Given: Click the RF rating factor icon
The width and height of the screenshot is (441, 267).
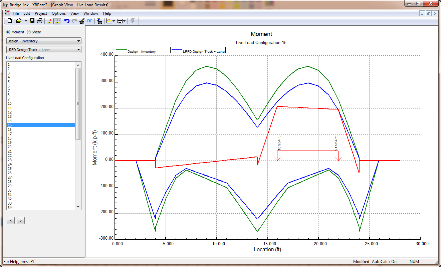Looking at the screenshot, I should (x=90, y=21).
